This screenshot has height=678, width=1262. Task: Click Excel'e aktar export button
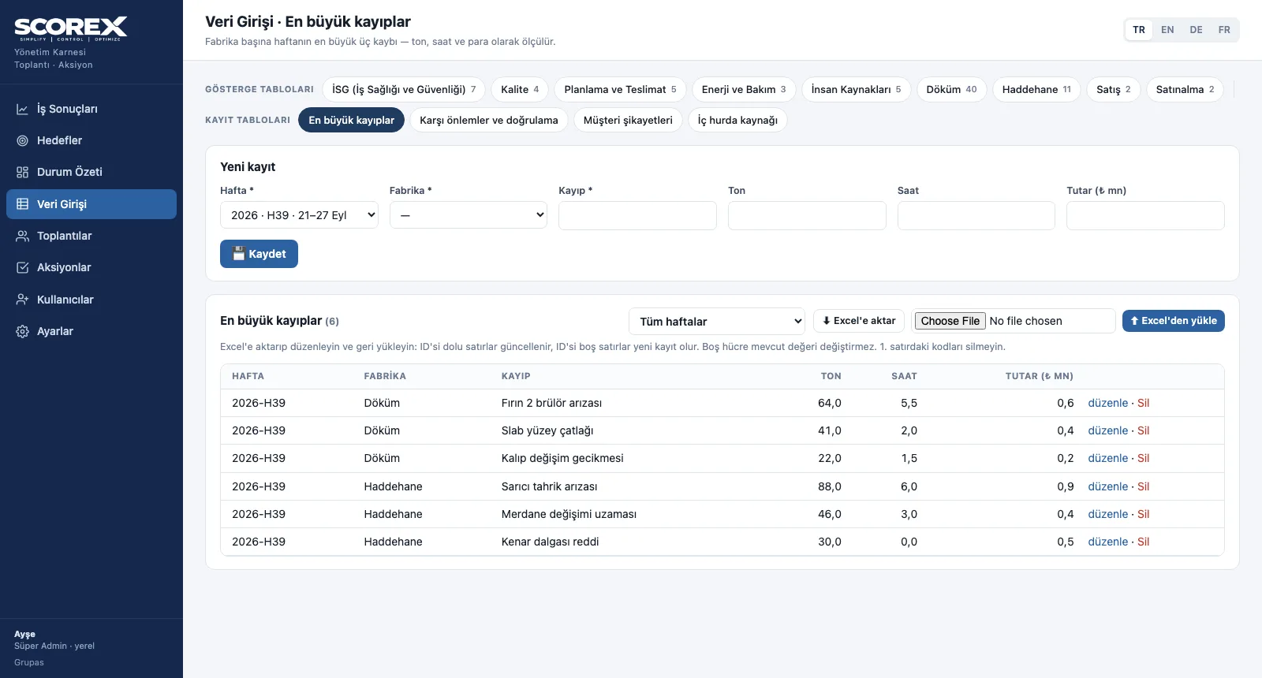pos(859,321)
